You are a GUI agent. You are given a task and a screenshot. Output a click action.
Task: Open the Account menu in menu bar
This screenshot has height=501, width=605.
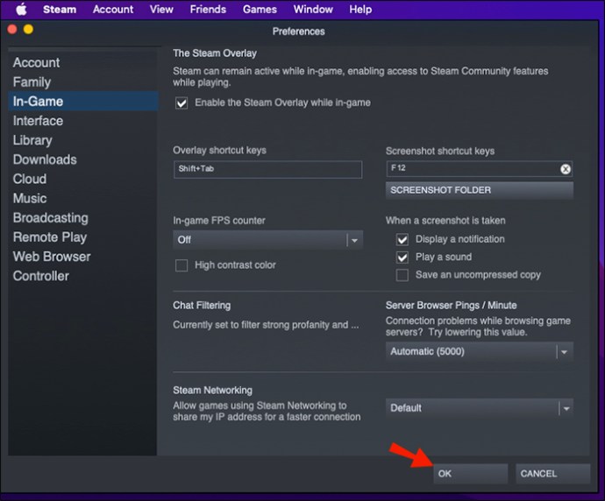click(x=113, y=9)
